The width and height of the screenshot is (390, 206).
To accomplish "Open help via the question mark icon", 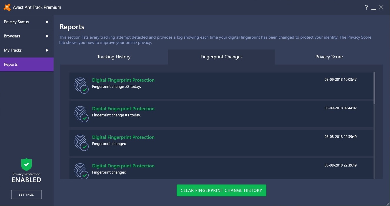I will (x=366, y=7).
